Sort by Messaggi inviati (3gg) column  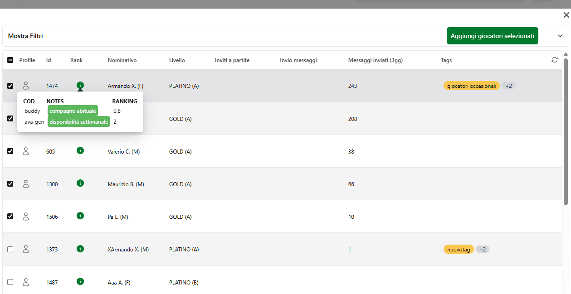coord(376,60)
